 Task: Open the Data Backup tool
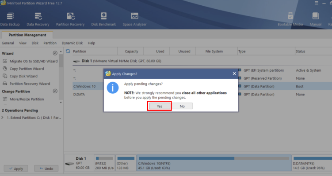click(x=10, y=19)
